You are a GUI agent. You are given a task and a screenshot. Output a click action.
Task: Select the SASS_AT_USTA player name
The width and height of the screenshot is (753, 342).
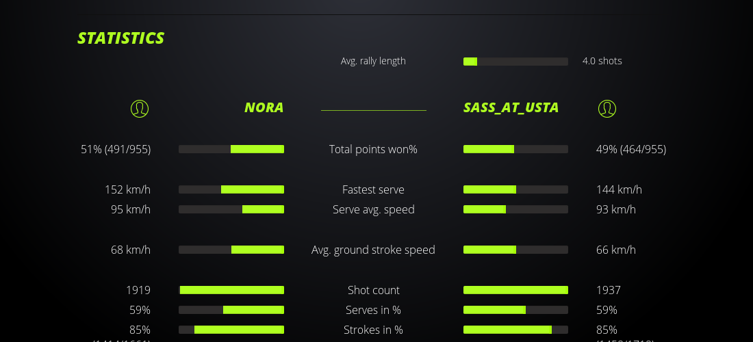click(511, 107)
